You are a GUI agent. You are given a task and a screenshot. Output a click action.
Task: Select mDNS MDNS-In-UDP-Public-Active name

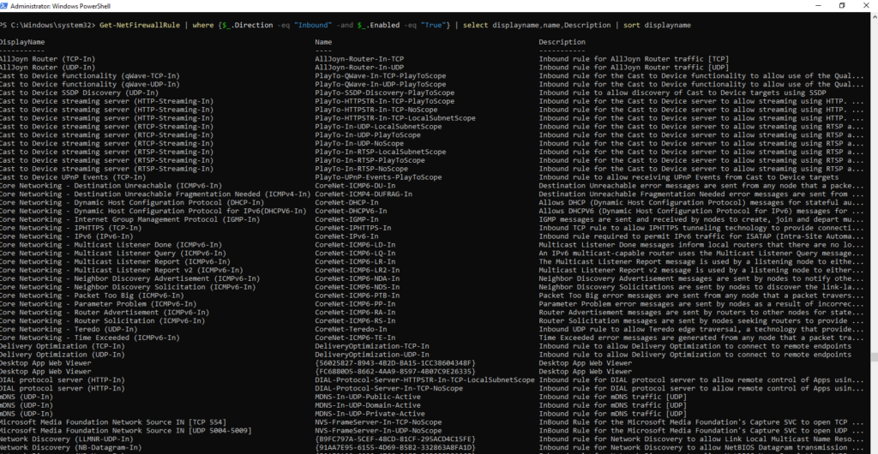368,397
